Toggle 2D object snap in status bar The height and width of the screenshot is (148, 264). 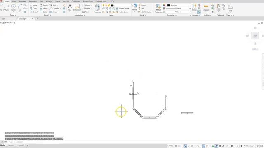pos(207,146)
